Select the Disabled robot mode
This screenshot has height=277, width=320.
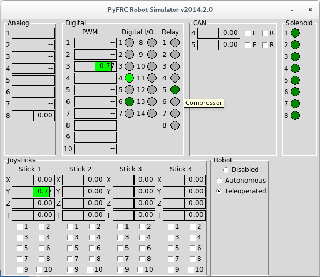point(226,170)
